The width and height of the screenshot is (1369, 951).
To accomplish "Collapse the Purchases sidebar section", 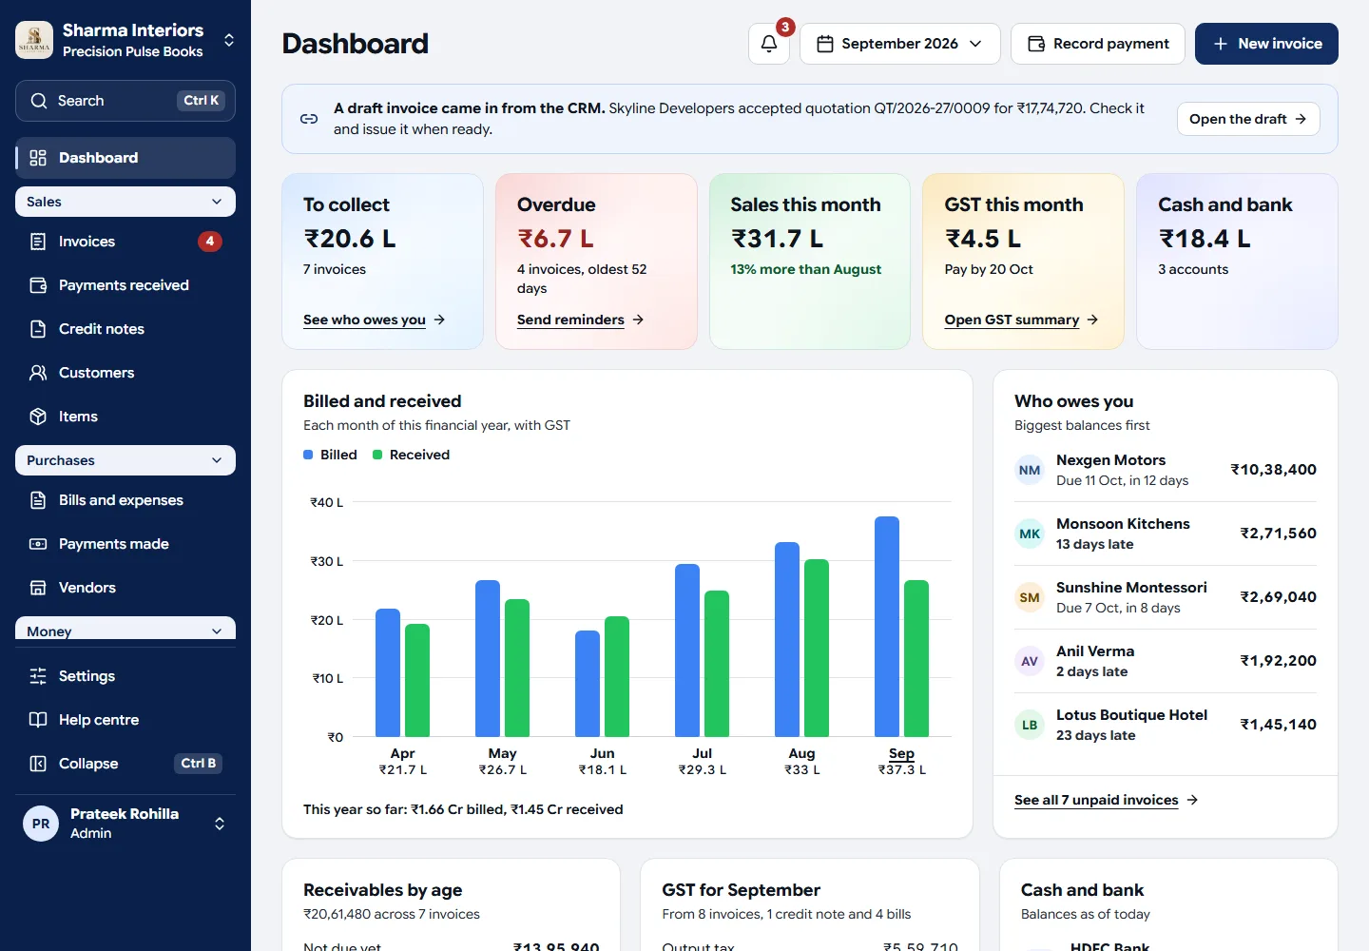I will [125, 460].
